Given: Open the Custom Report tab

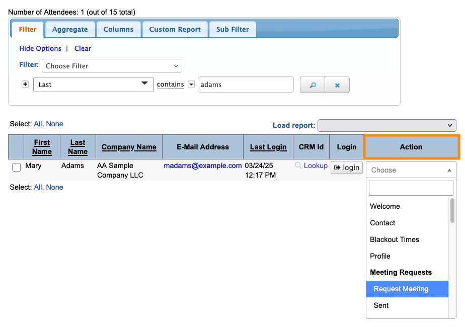Looking at the screenshot, I should (x=175, y=29).
